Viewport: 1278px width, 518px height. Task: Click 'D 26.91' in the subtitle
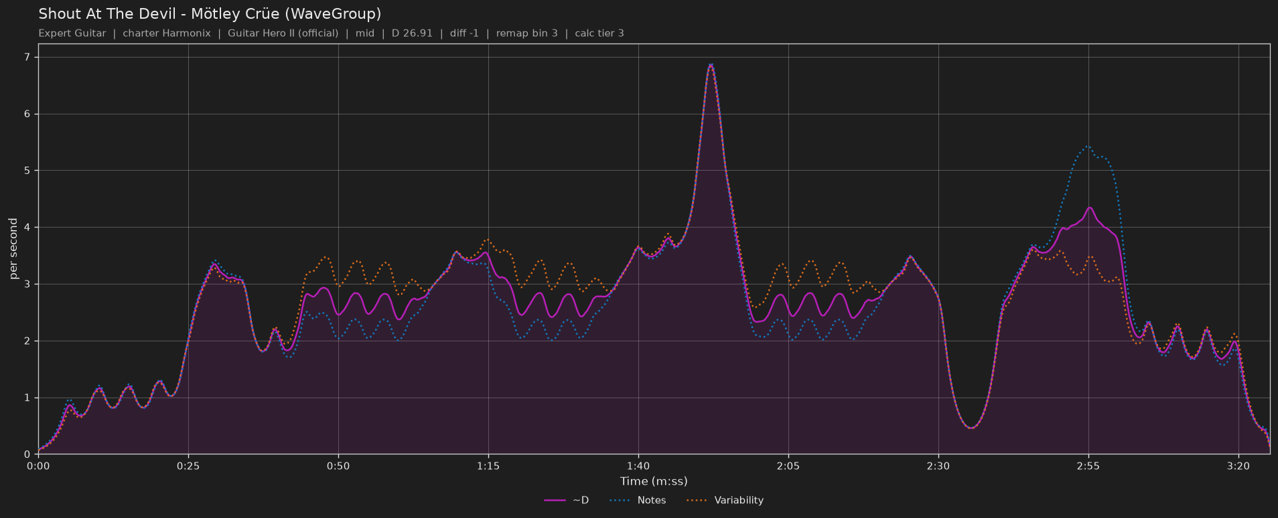[x=412, y=33]
